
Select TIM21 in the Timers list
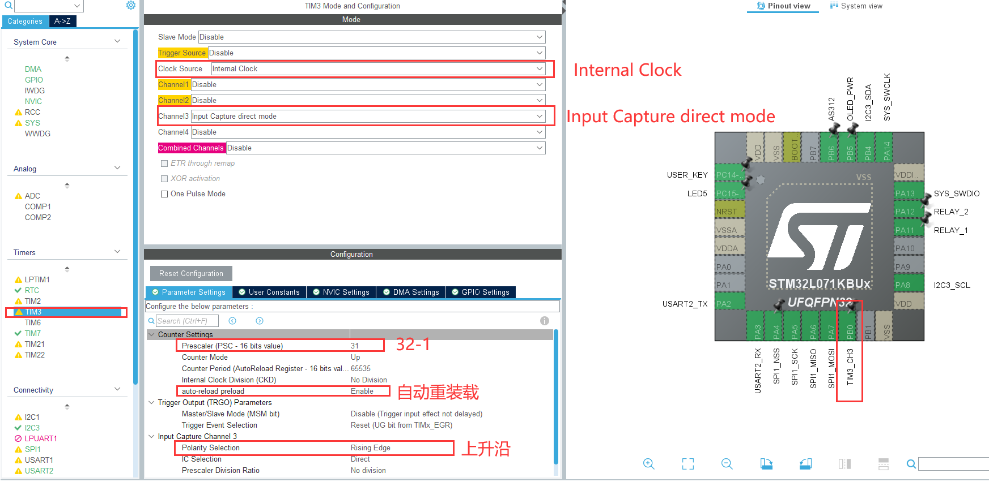pos(35,344)
